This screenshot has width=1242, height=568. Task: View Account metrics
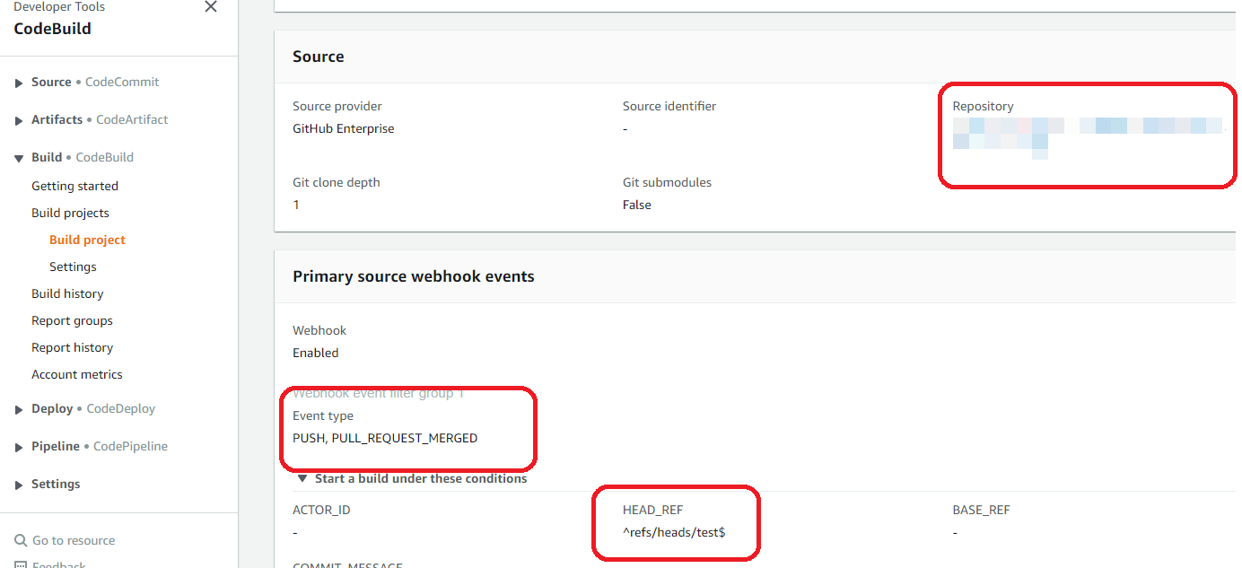click(76, 374)
